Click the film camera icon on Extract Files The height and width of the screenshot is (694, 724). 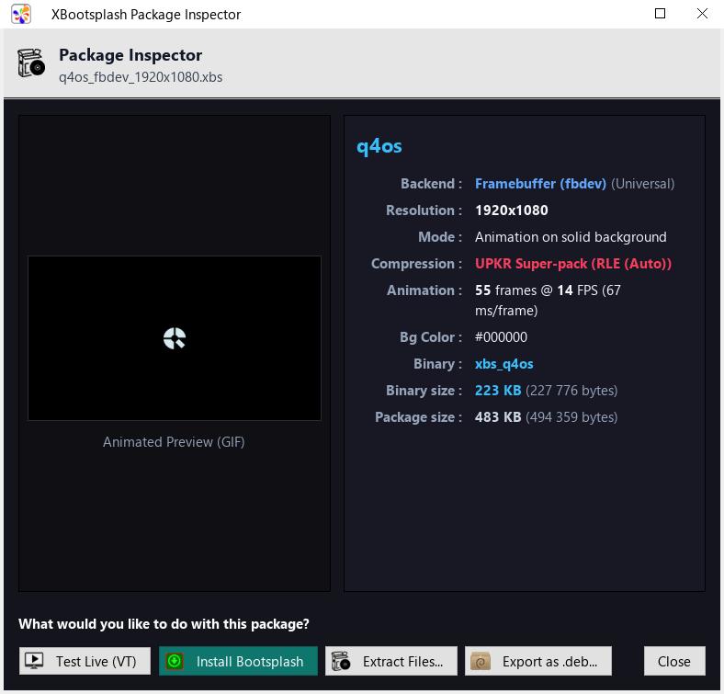[x=341, y=661]
